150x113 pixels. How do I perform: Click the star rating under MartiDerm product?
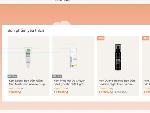[x=14, y=88]
